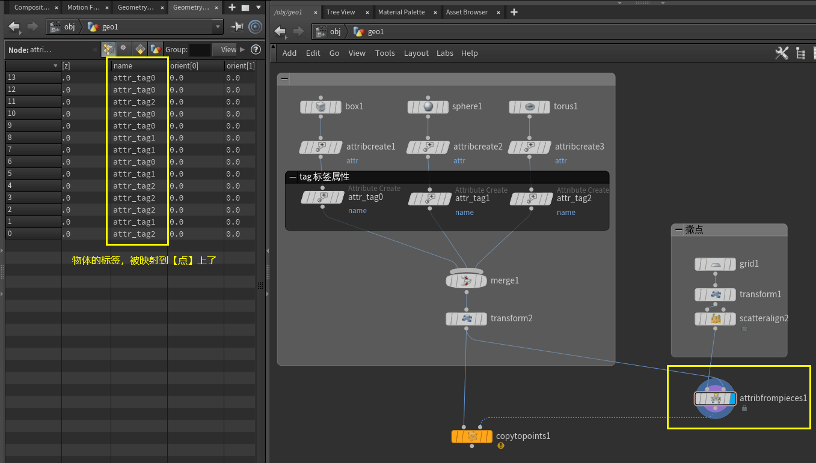Select the transform1 node
The height and width of the screenshot is (463, 816).
point(715,295)
